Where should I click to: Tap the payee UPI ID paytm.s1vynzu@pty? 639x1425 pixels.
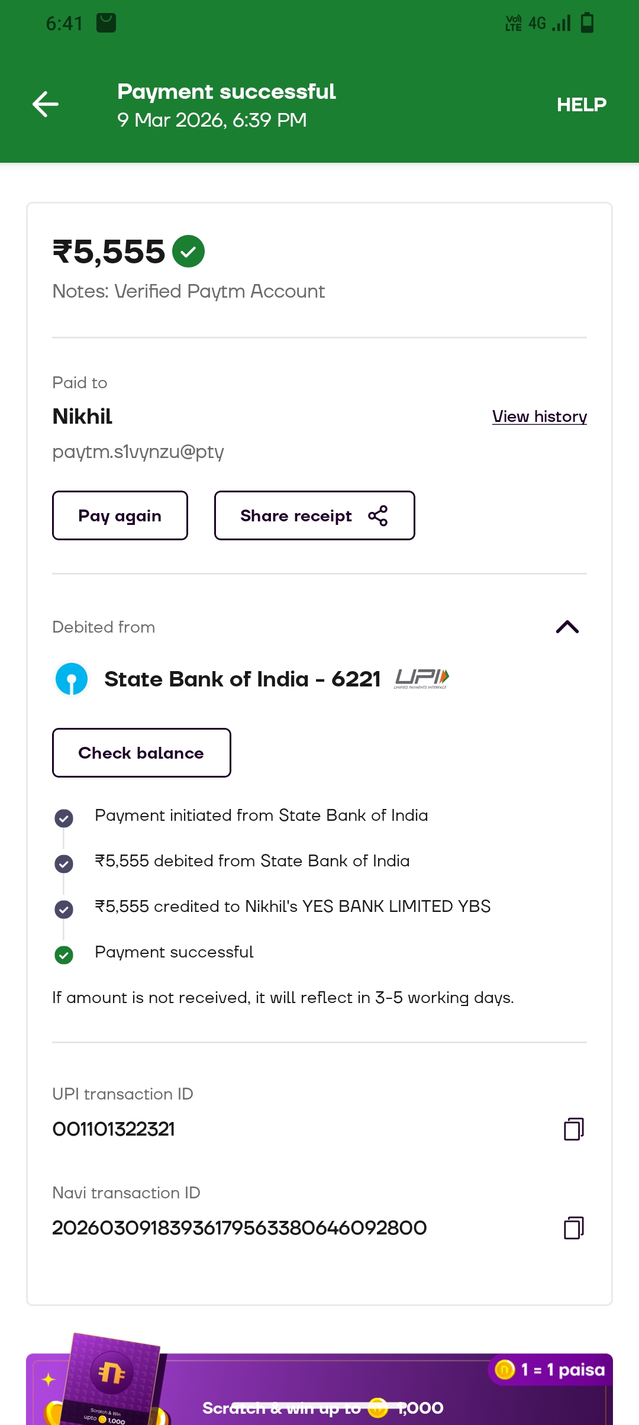pyautogui.click(x=138, y=452)
